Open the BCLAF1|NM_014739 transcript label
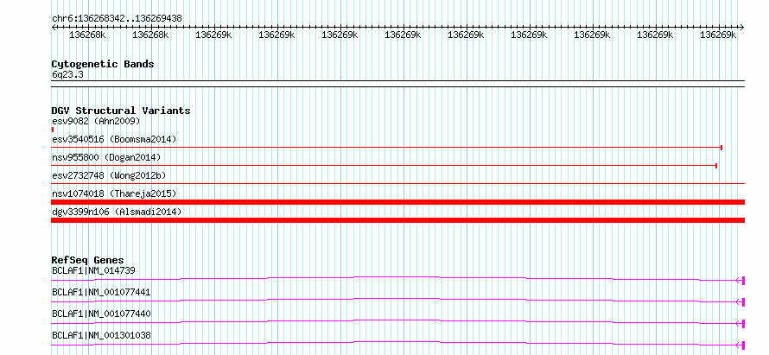 (x=93, y=270)
